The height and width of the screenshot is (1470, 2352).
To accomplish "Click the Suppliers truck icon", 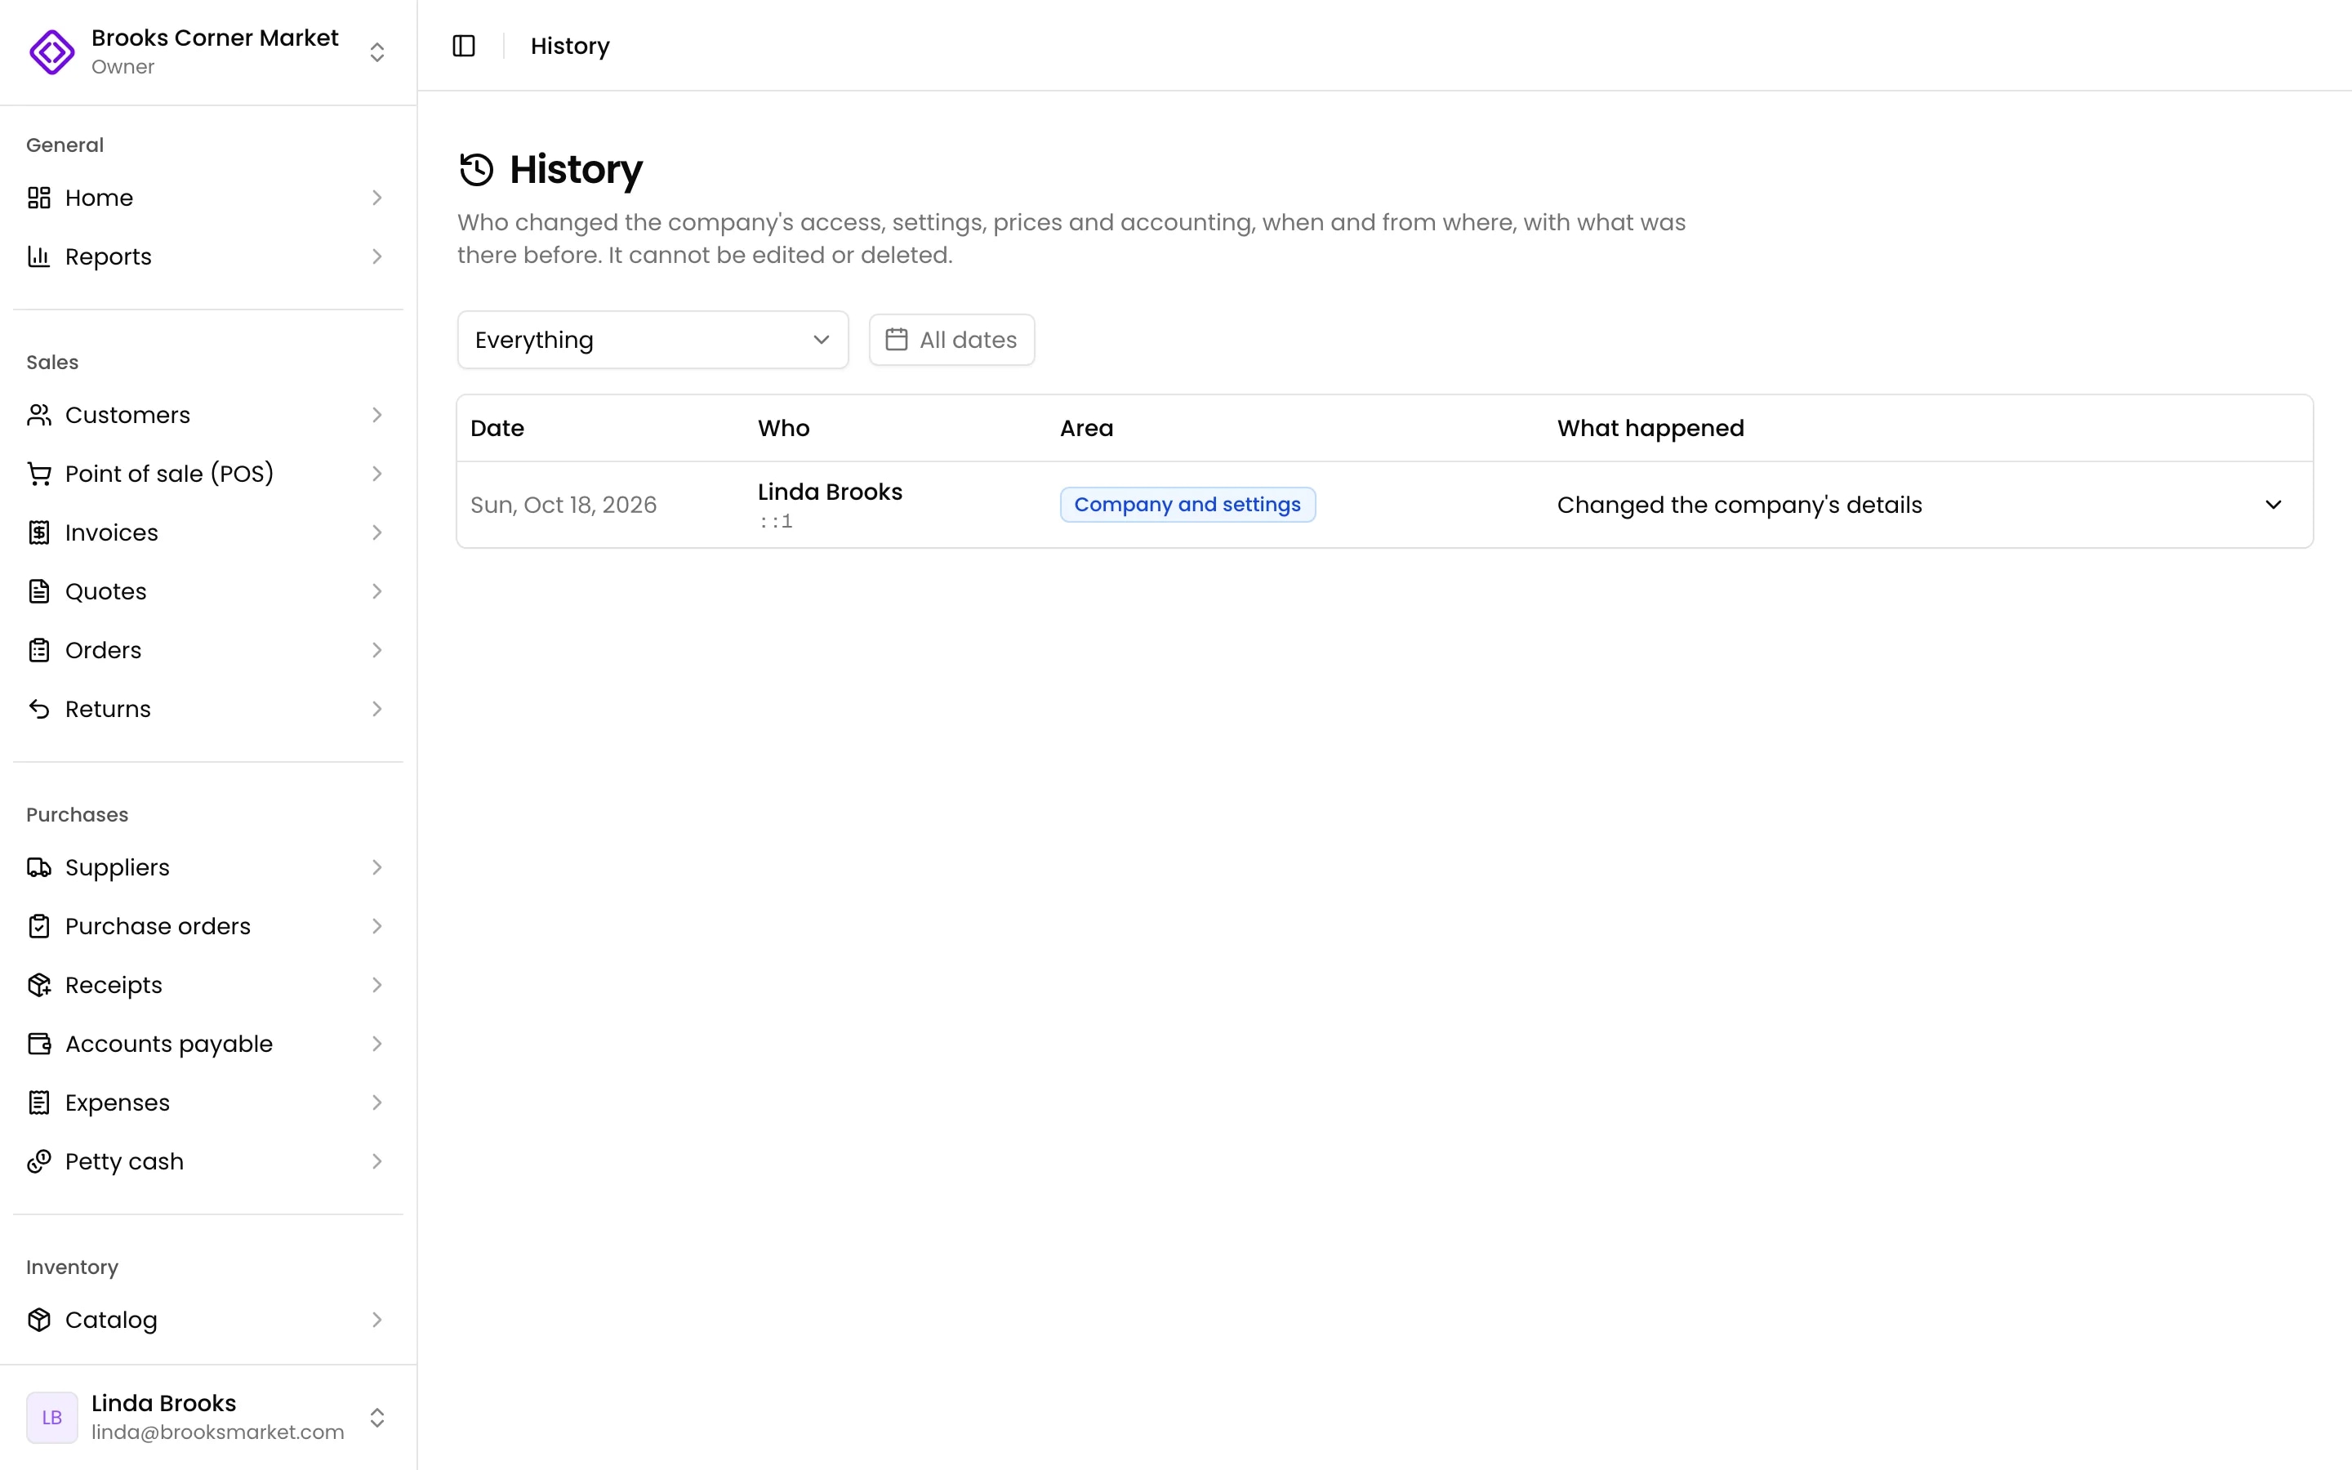I will (x=39, y=867).
